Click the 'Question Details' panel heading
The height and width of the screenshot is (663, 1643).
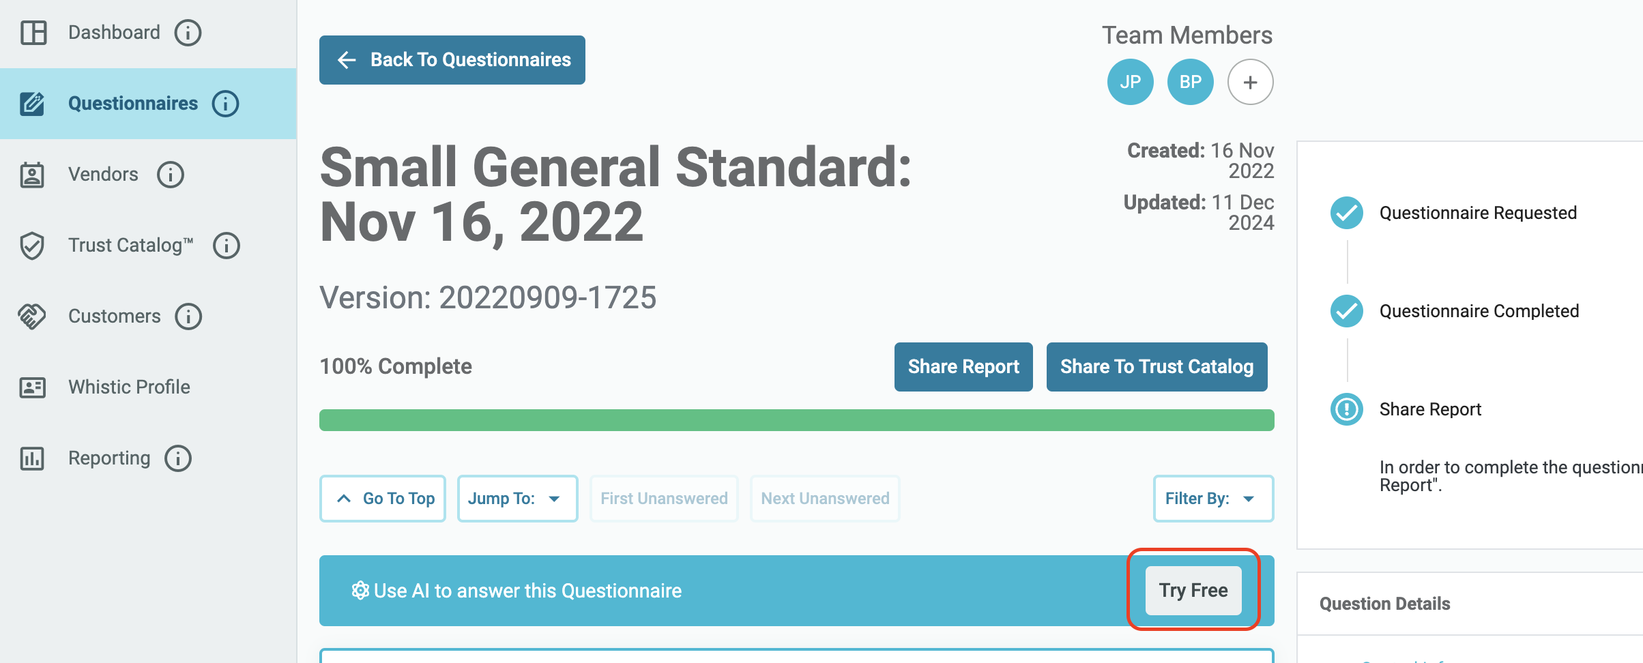click(1384, 604)
